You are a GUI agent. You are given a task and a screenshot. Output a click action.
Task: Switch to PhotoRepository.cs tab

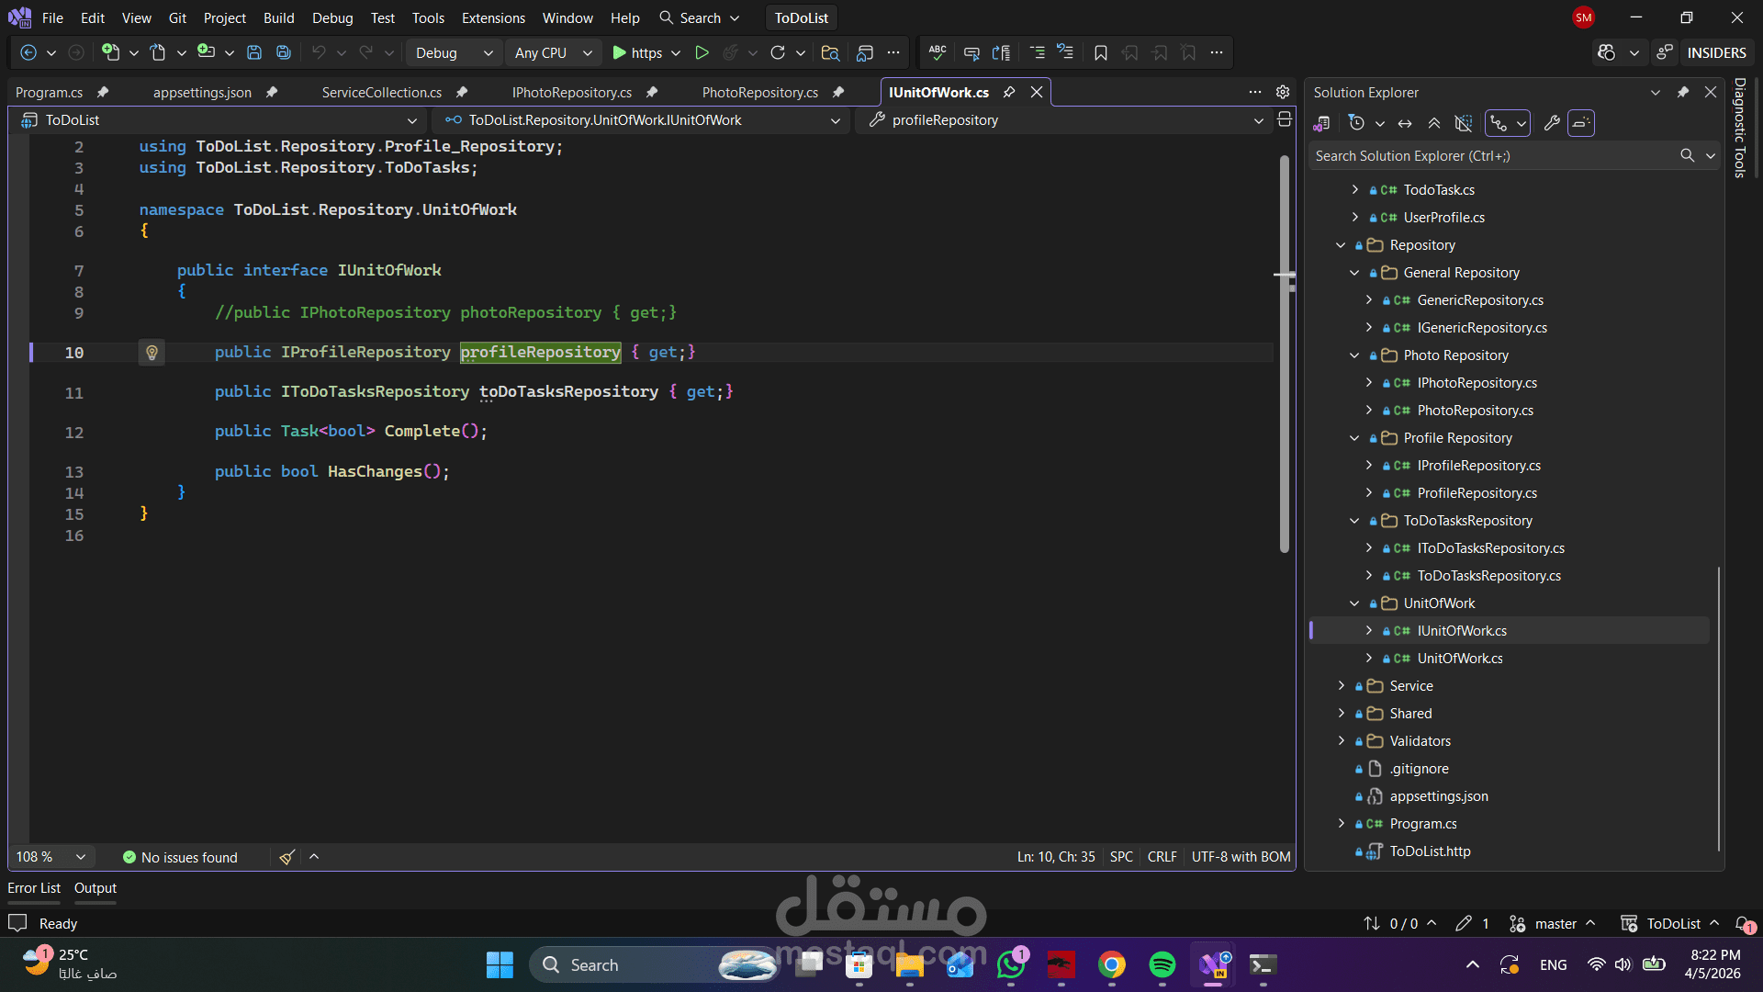(x=759, y=93)
